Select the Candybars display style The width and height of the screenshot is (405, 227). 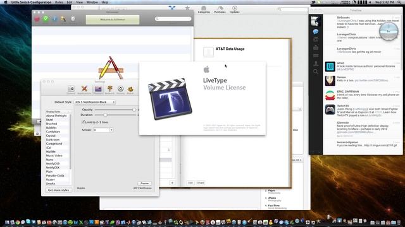(x=53, y=132)
